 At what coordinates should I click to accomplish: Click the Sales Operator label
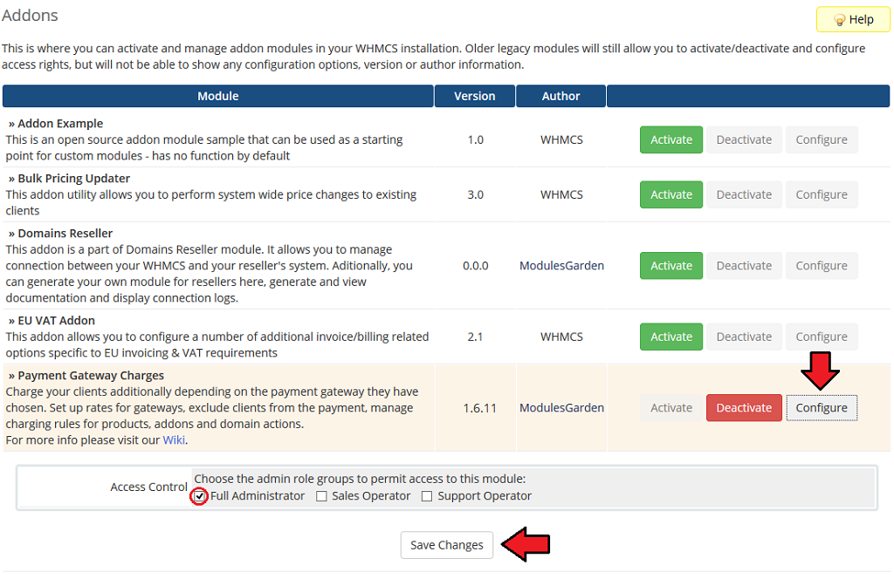pyautogui.click(x=370, y=496)
